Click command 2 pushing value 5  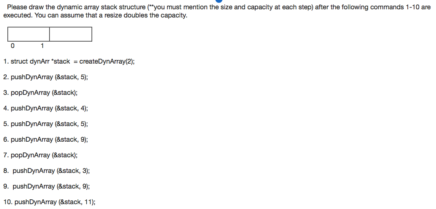[x=46, y=77]
